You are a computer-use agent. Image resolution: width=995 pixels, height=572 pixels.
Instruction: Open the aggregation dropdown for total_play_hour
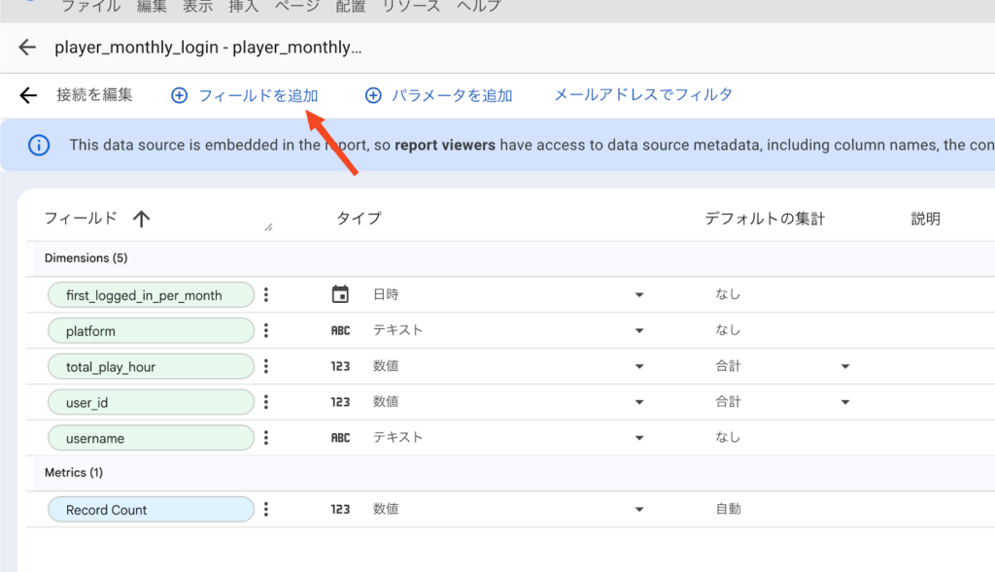[844, 367]
